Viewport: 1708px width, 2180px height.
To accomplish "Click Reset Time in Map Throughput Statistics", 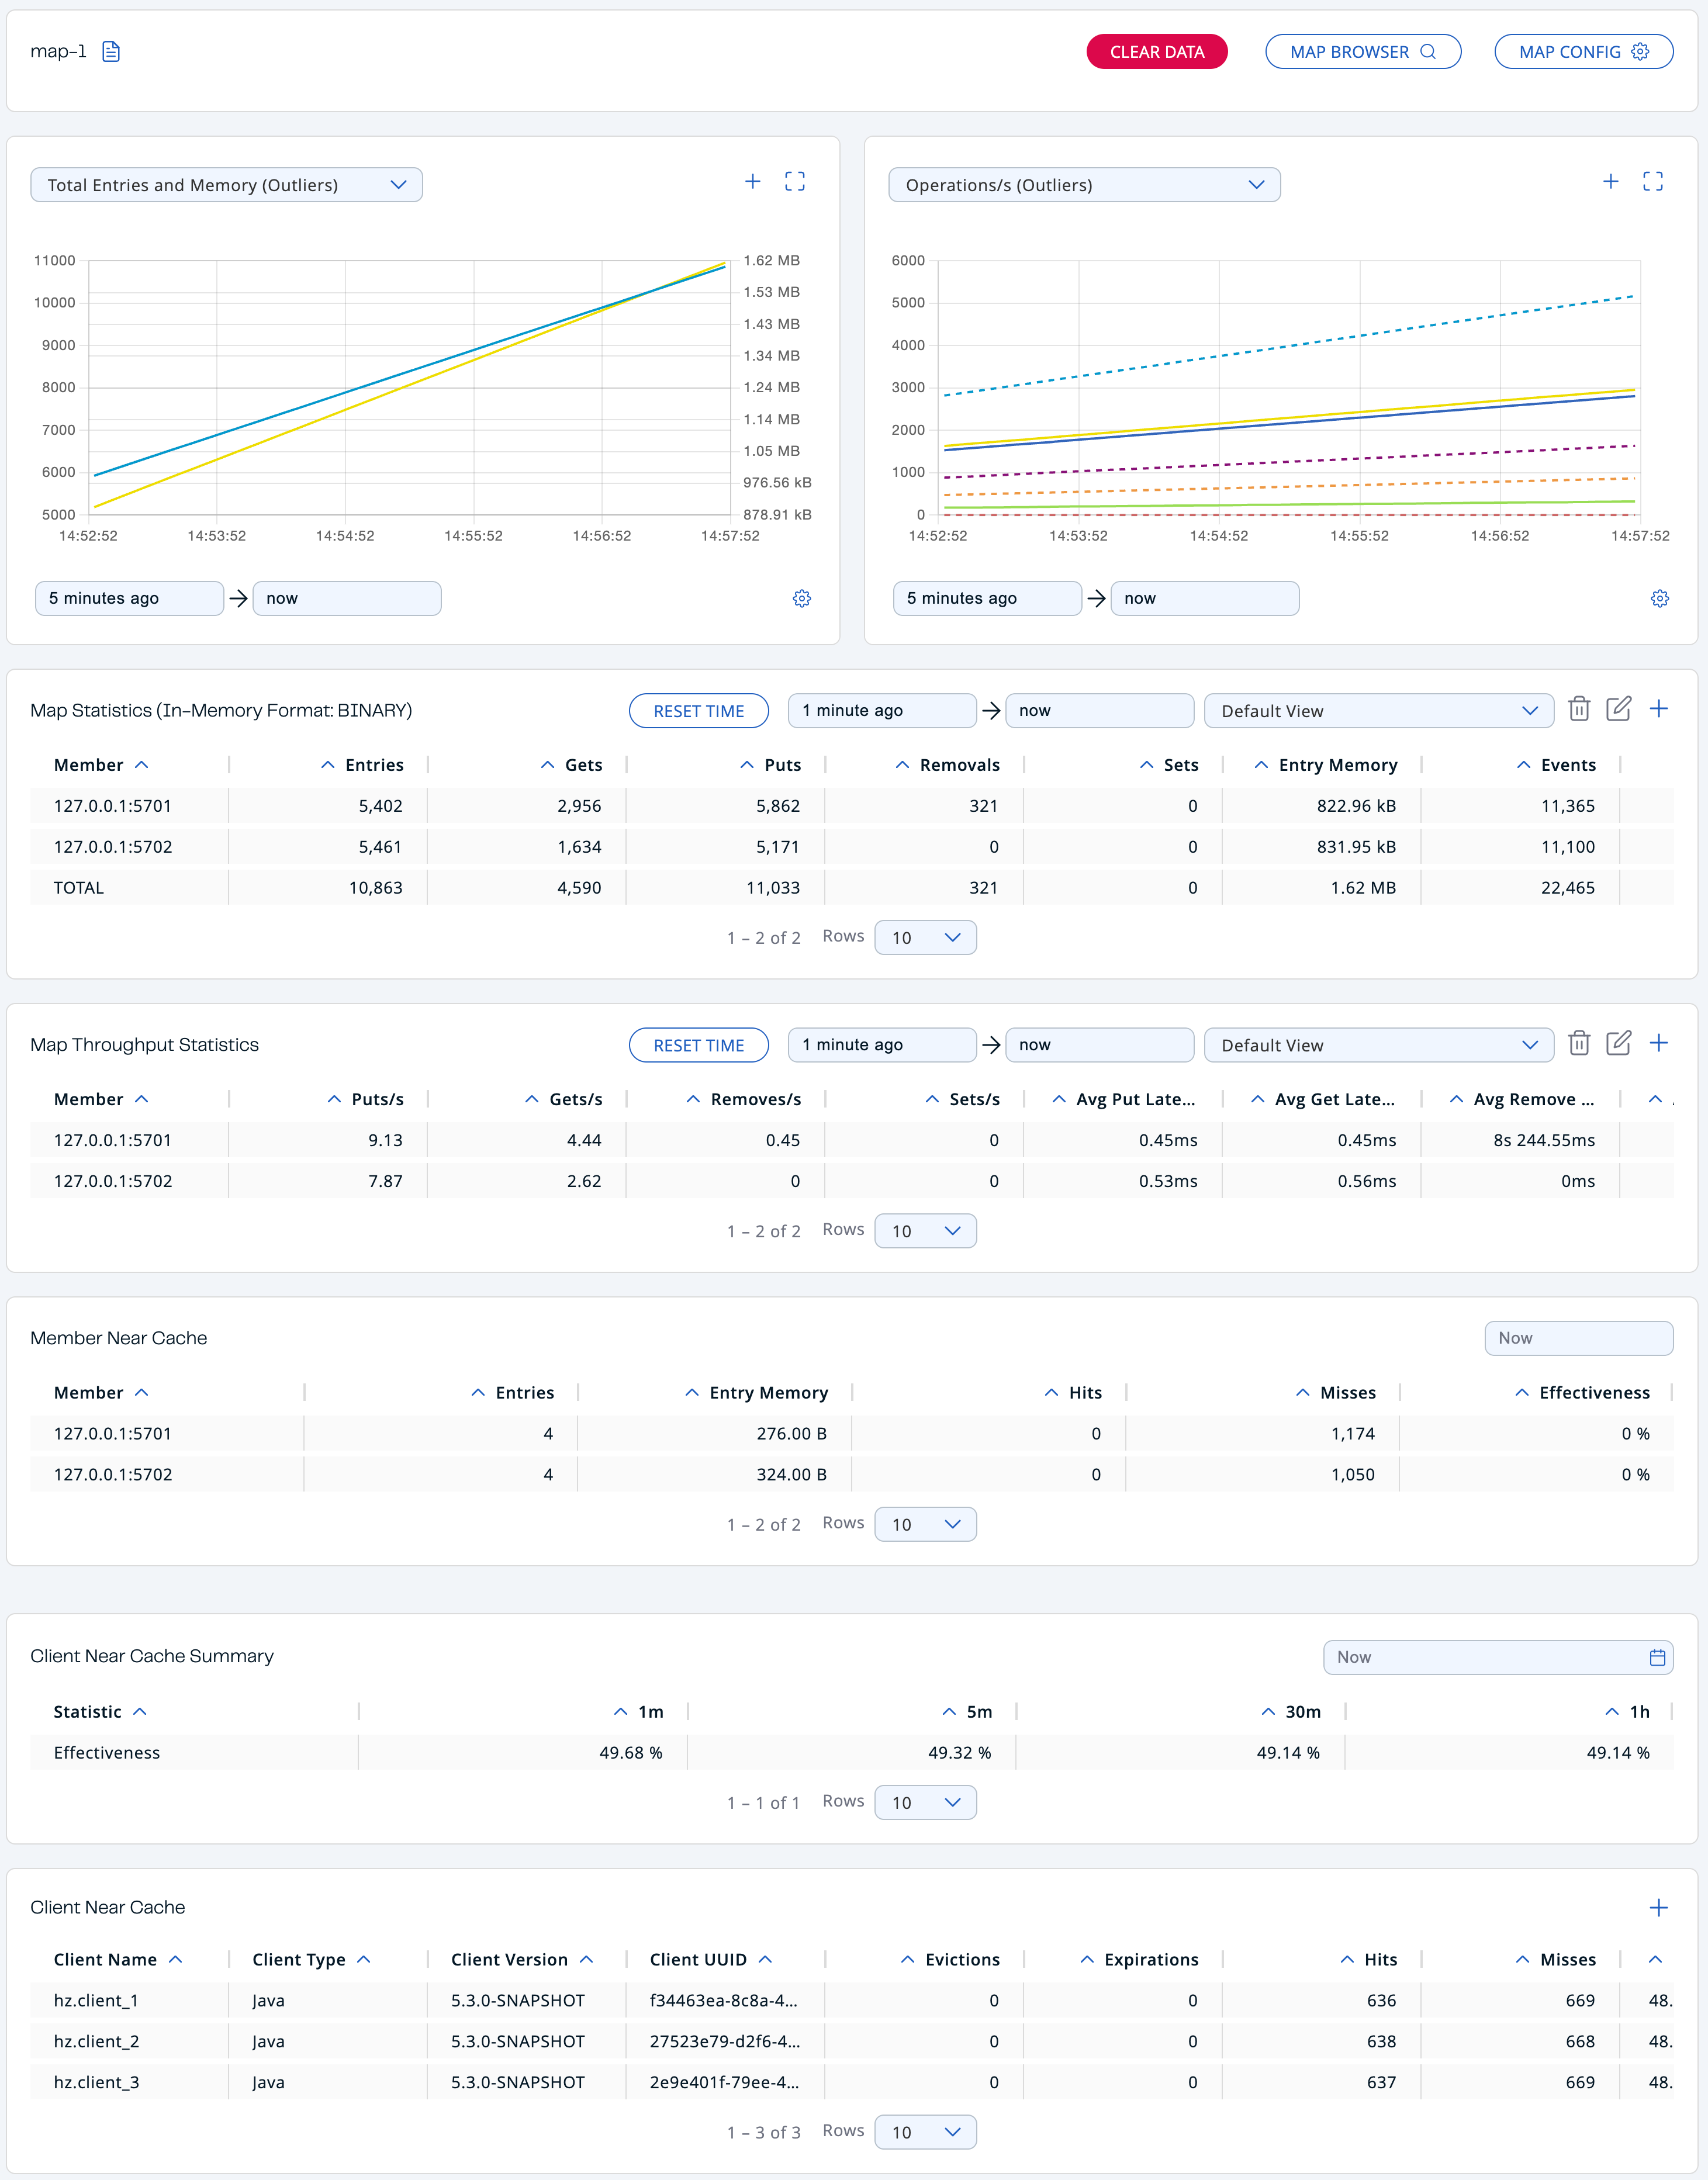I will [x=698, y=1045].
